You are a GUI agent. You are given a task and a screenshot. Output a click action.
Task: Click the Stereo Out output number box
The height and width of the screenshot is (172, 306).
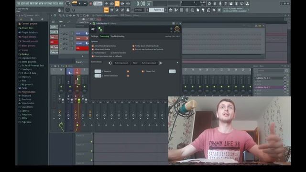(172, 71)
